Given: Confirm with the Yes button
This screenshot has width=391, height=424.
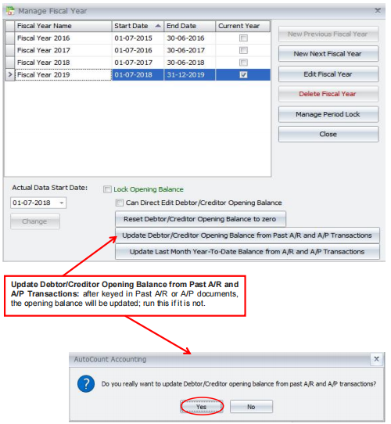Looking at the screenshot, I should [x=202, y=407].
